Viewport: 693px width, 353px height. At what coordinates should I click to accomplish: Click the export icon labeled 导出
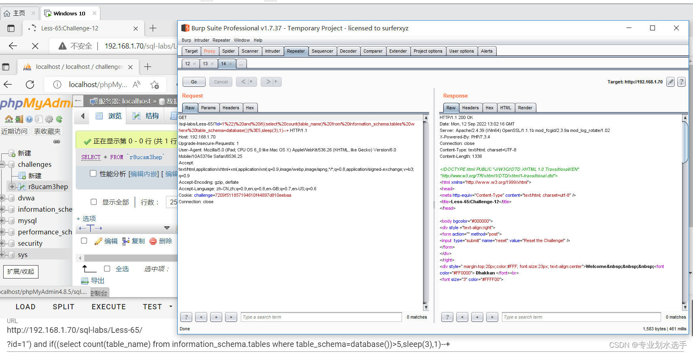pyautogui.click(x=85, y=281)
